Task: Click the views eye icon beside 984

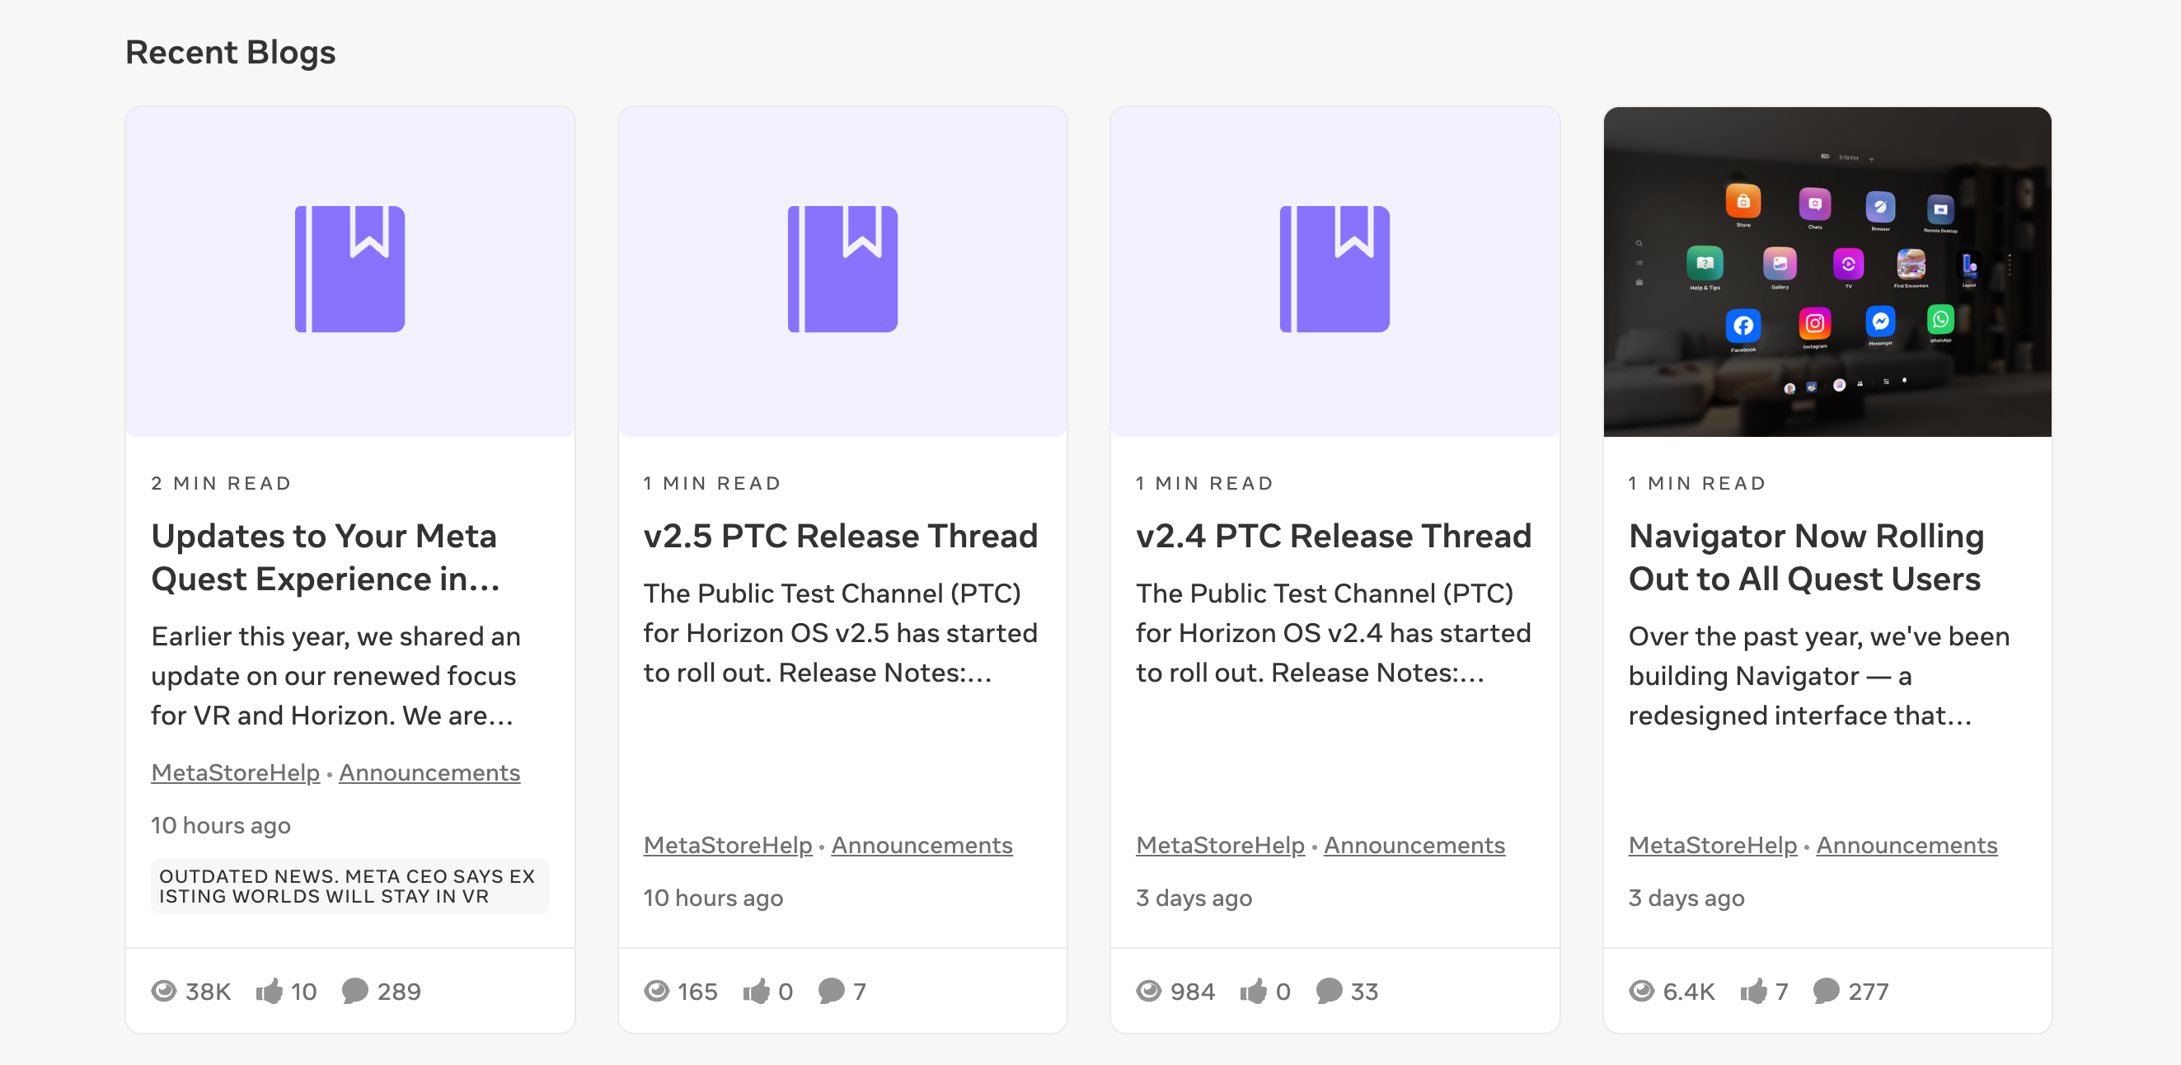Action: 1149,991
